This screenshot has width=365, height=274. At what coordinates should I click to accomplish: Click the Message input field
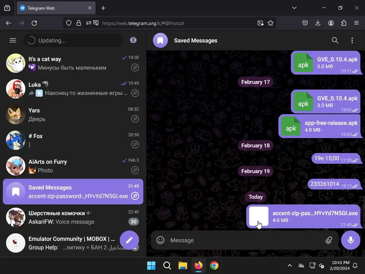coord(245,240)
